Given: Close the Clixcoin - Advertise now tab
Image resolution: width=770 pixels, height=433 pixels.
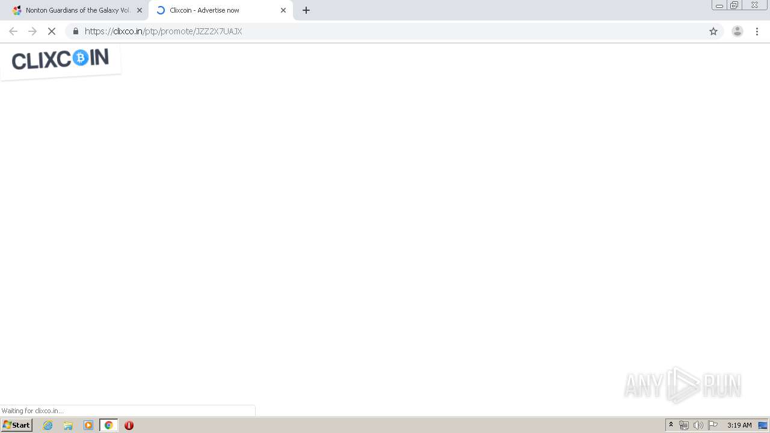Looking at the screenshot, I should [283, 10].
